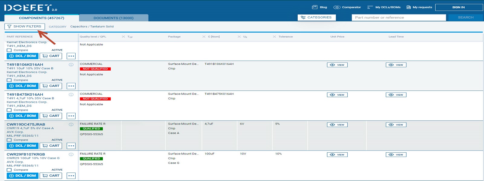This screenshot has height=181, width=484.
Task: Remove the Tolerance column with its X icon
Action: coord(274,37)
